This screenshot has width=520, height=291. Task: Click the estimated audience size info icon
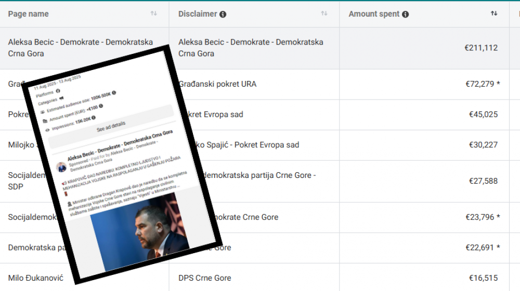click(x=113, y=93)
